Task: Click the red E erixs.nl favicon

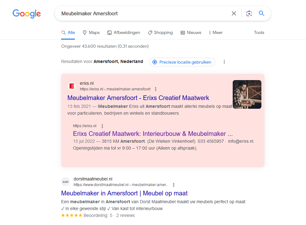Action: click(72, 86)
